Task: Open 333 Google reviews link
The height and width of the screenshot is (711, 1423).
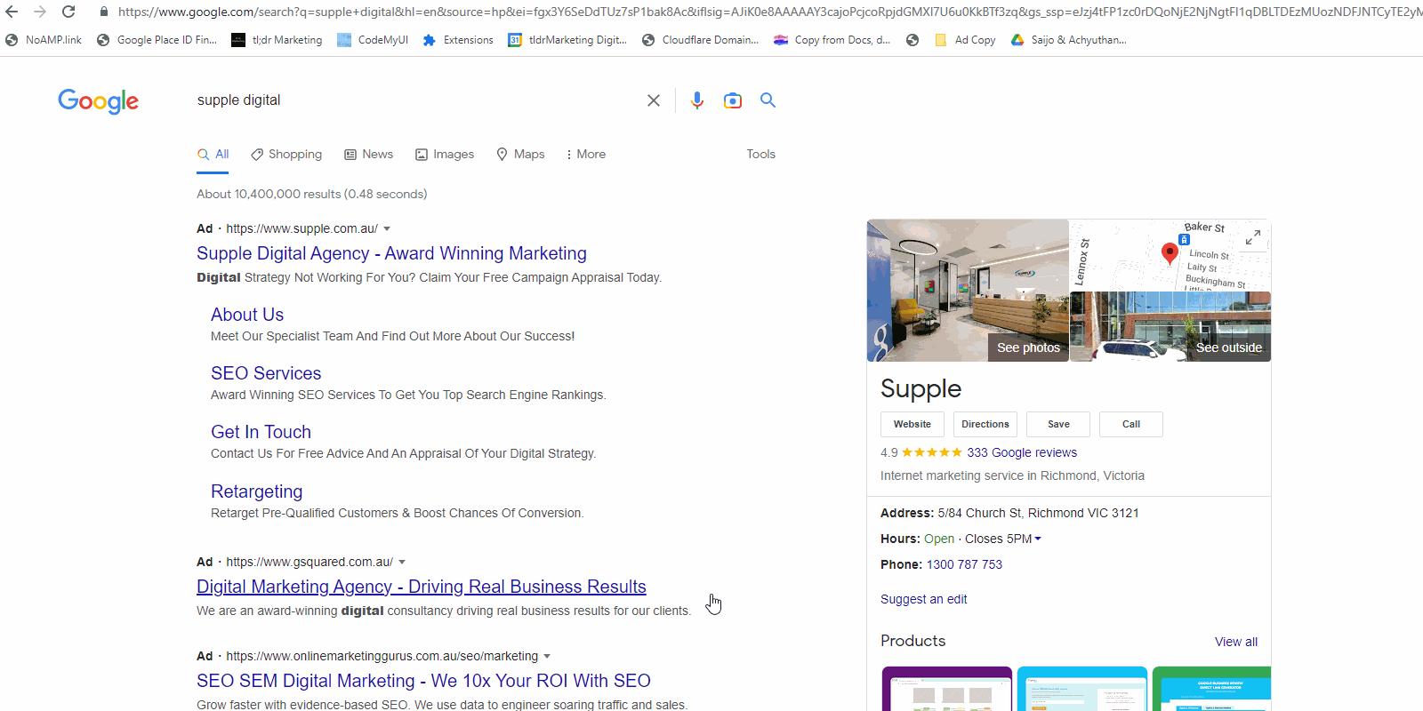Action: pos(1022,453)
